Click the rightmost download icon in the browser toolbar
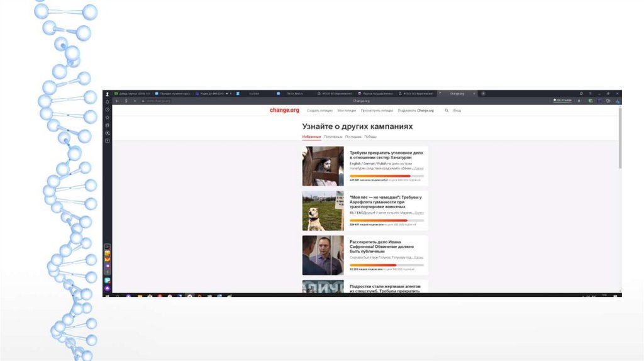This screenshot has width=644, height=361. [618, 101]
